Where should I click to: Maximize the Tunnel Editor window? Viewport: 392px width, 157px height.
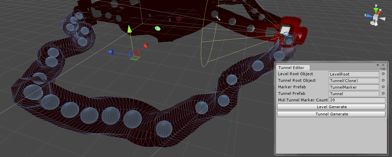[378, 65]
